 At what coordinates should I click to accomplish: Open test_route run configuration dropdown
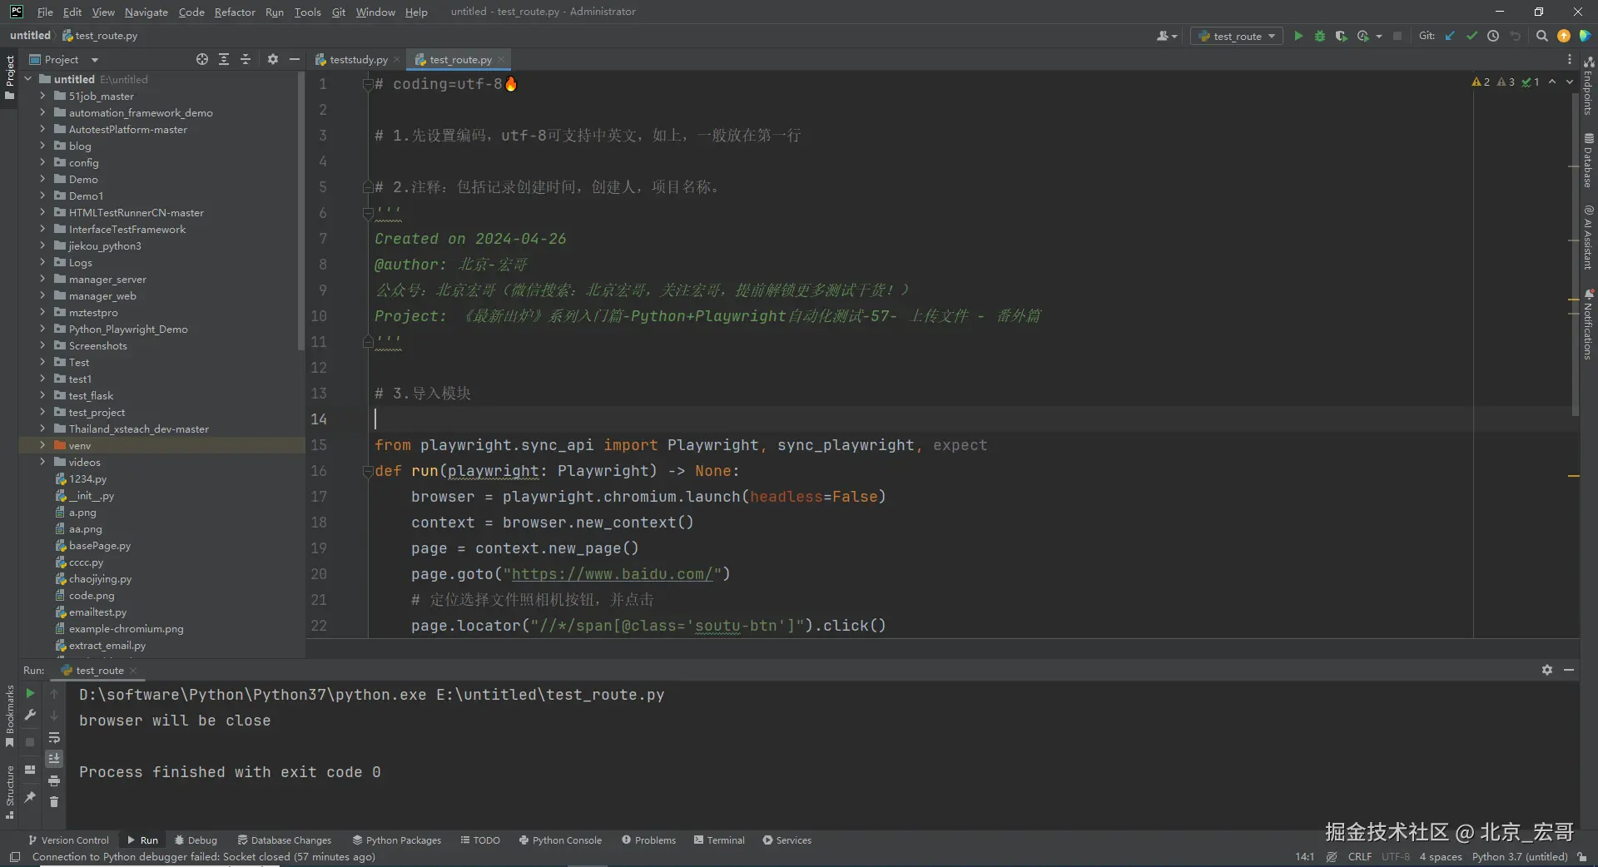[1237, 36]
